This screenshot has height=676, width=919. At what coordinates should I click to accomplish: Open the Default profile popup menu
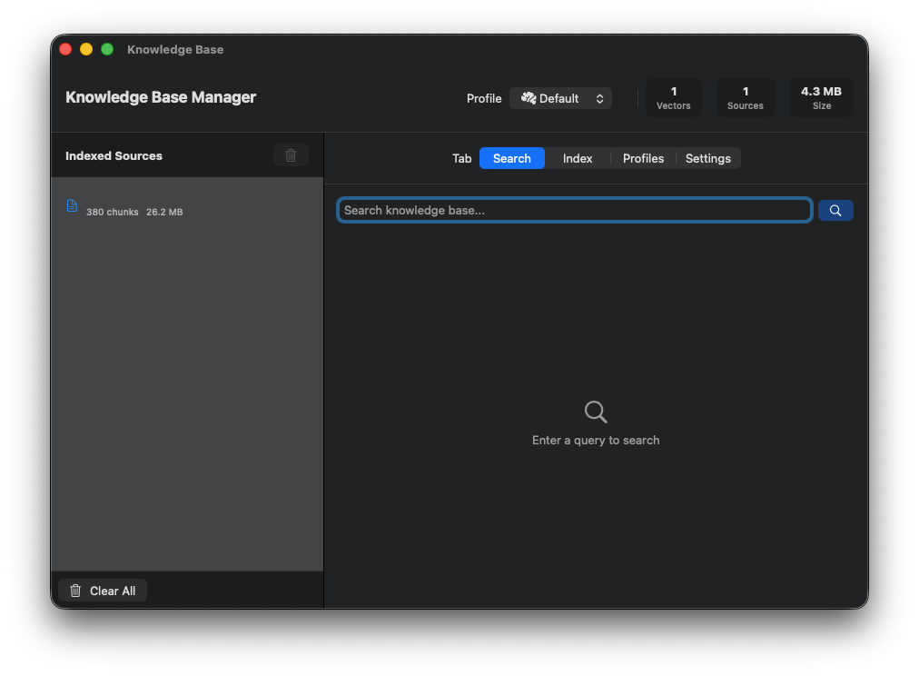[558, 98]
